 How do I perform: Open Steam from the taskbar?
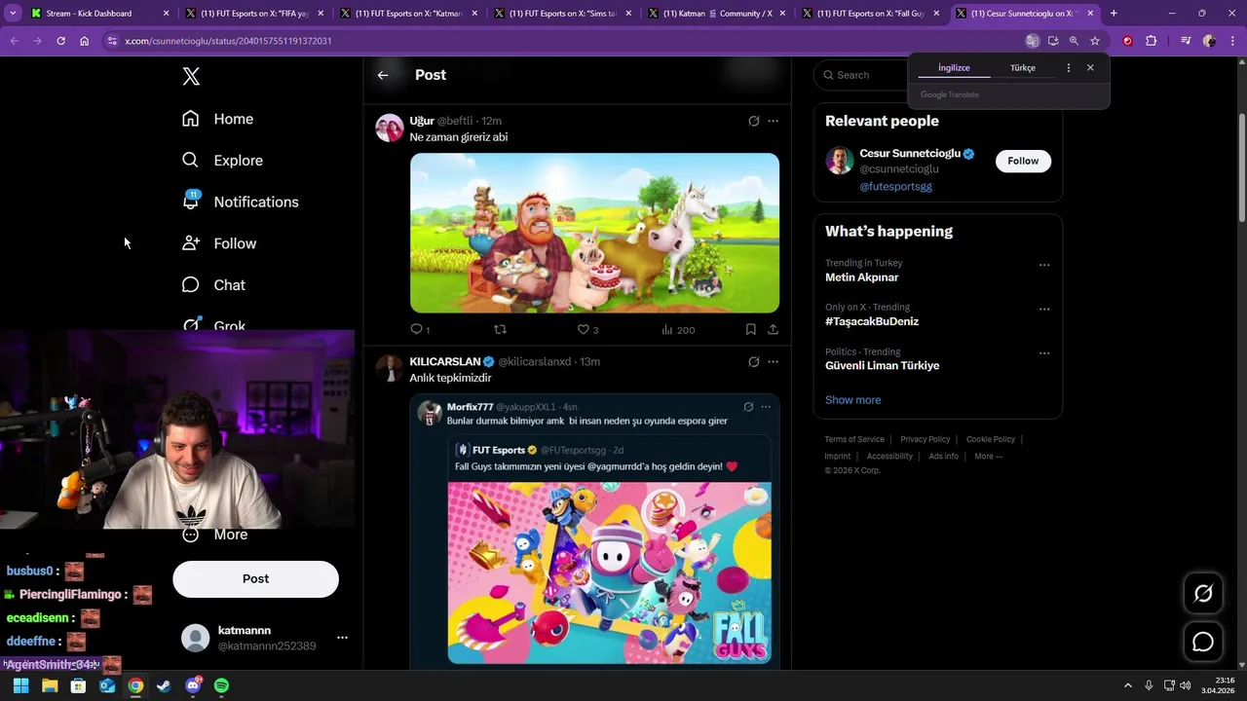point(164,685)
